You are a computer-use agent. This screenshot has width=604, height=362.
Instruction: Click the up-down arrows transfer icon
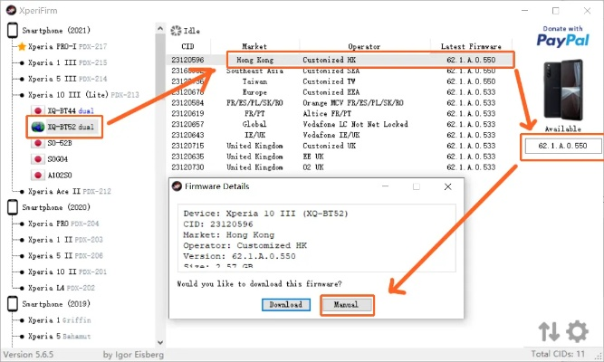[x=549, y=331]
